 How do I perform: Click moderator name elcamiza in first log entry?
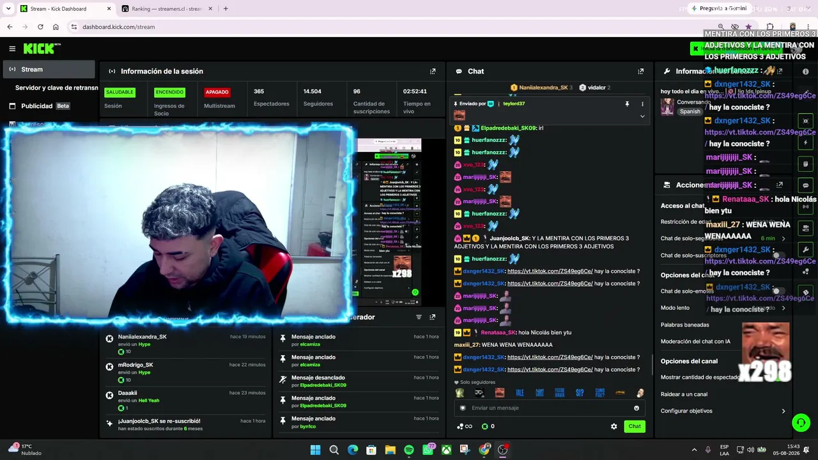coord(310,345)
